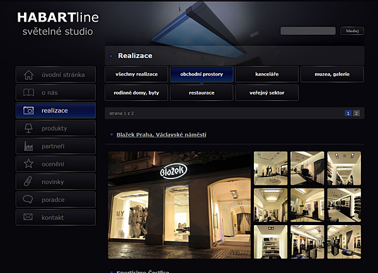
Task: Open the first-row thumbnail with dark curtain
Action: point(307,168)
